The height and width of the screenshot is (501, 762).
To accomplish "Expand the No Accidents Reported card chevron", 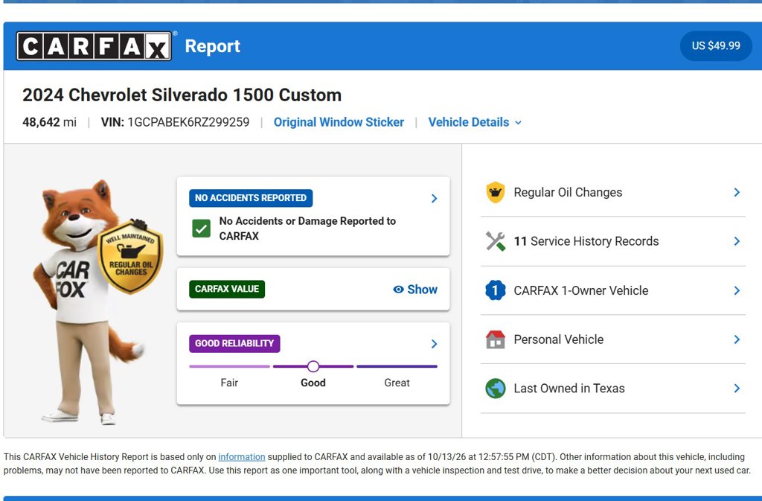I will coord(434,198).
